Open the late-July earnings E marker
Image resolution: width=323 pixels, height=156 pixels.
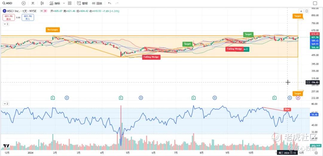coord(194,98)
